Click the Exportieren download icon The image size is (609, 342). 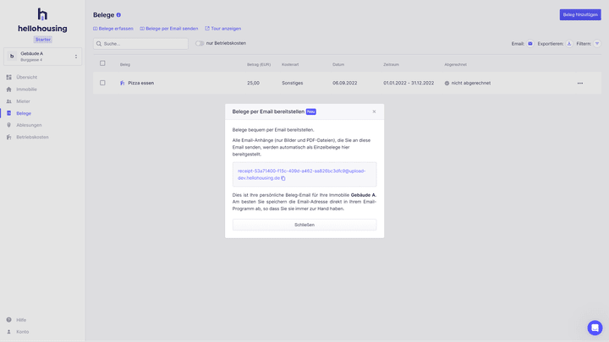[569, 43]
